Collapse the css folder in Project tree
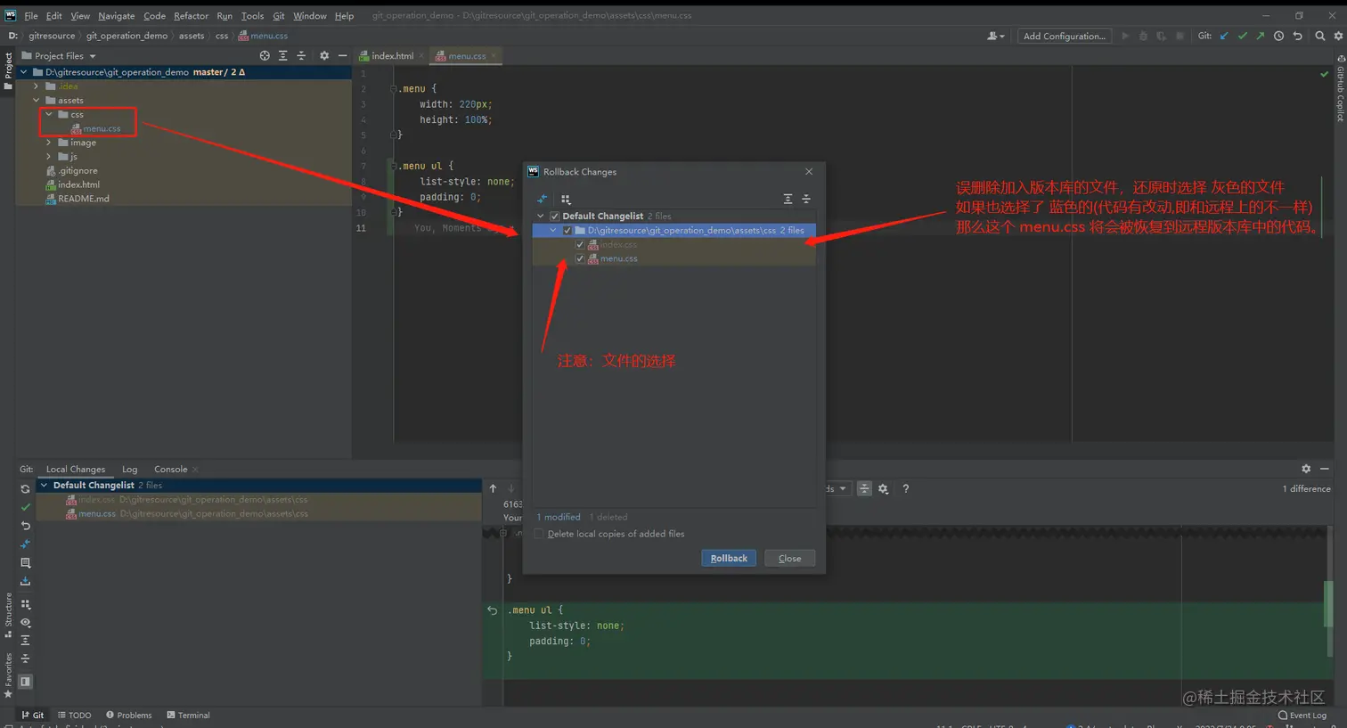This screenshot has height=728, width=1347. [49, 114]
